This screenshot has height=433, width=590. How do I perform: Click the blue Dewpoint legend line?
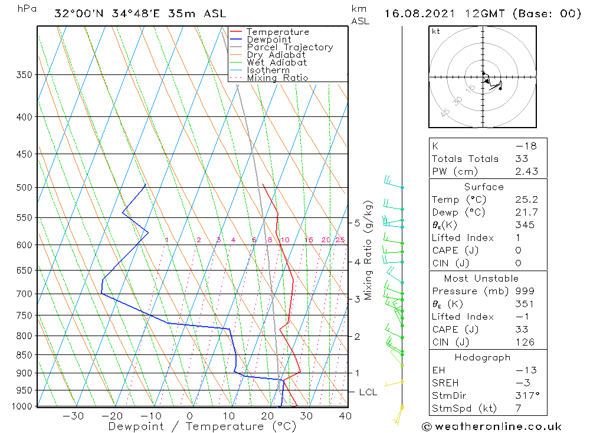pos(235,39)
